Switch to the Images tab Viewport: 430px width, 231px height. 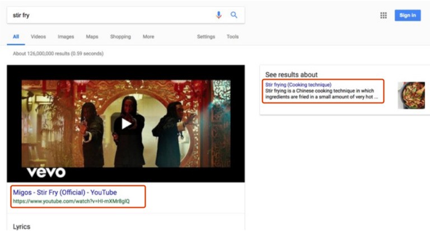point(66,37)
